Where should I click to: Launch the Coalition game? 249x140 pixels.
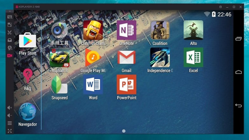[x=160, y=30]
